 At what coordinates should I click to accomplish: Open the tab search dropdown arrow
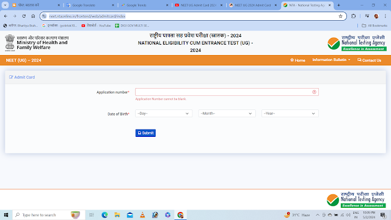coord(5,5)
